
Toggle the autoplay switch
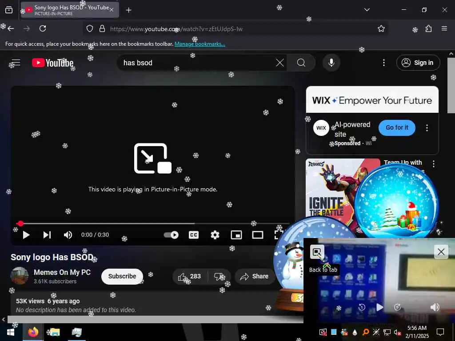tap(171, 235)
